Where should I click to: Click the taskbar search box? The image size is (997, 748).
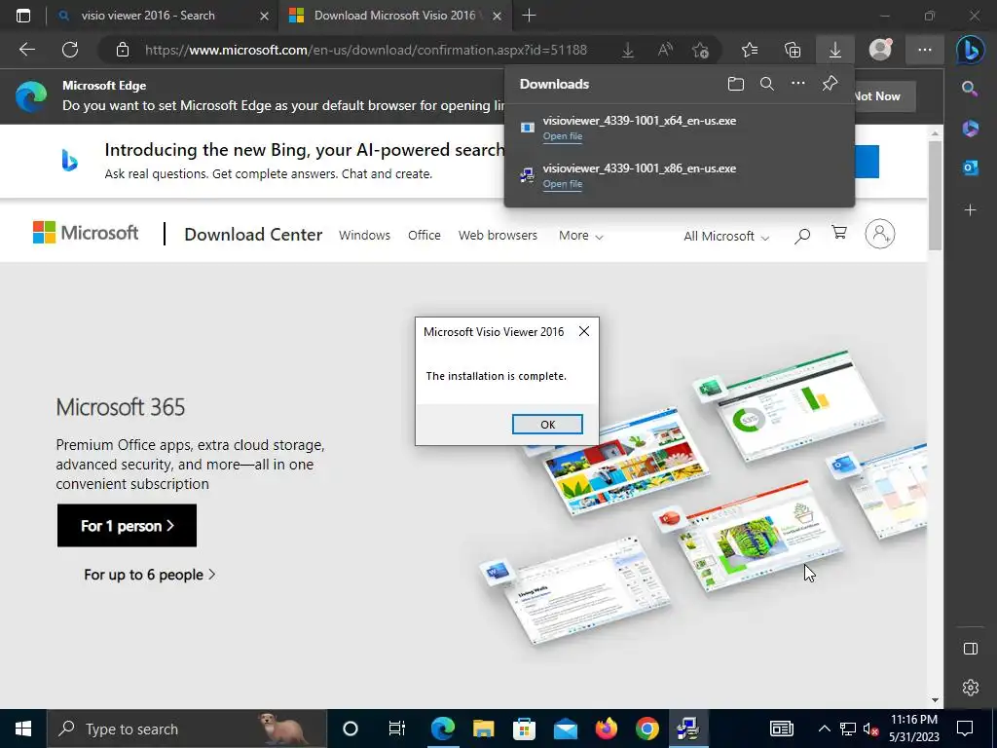click(187, 729)
